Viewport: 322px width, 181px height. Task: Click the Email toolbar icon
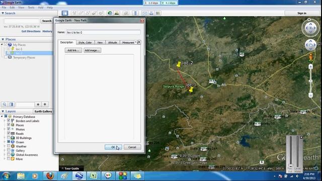tap(144, 13)
